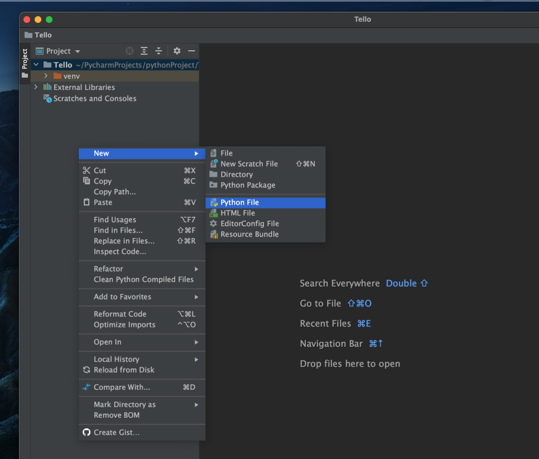Click the Python File icon
The width and height of the screenshot is (539, 459).
point(214,202)
